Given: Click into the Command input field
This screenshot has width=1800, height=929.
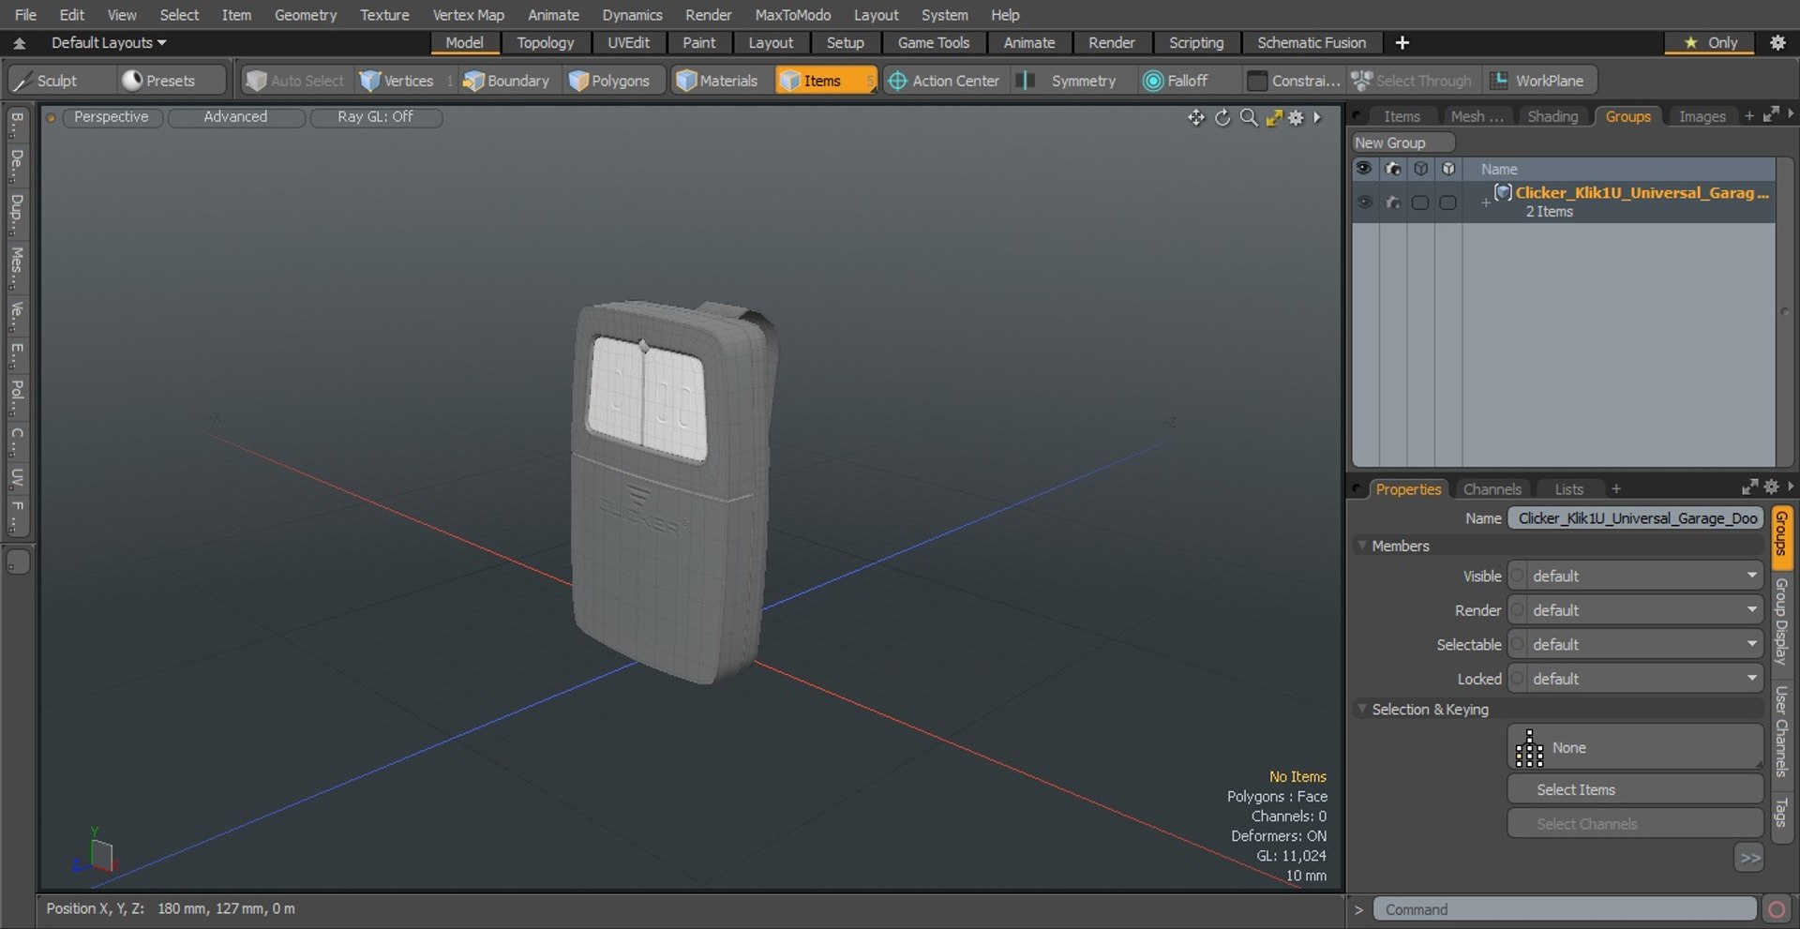Looking at the screenshot, I should pos(1564,909).
